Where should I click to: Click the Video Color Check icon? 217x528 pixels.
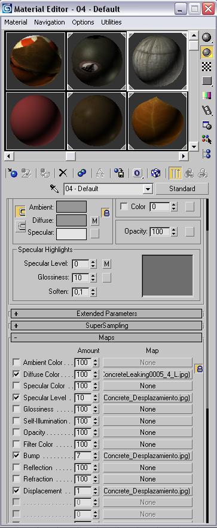coord(206,96)
